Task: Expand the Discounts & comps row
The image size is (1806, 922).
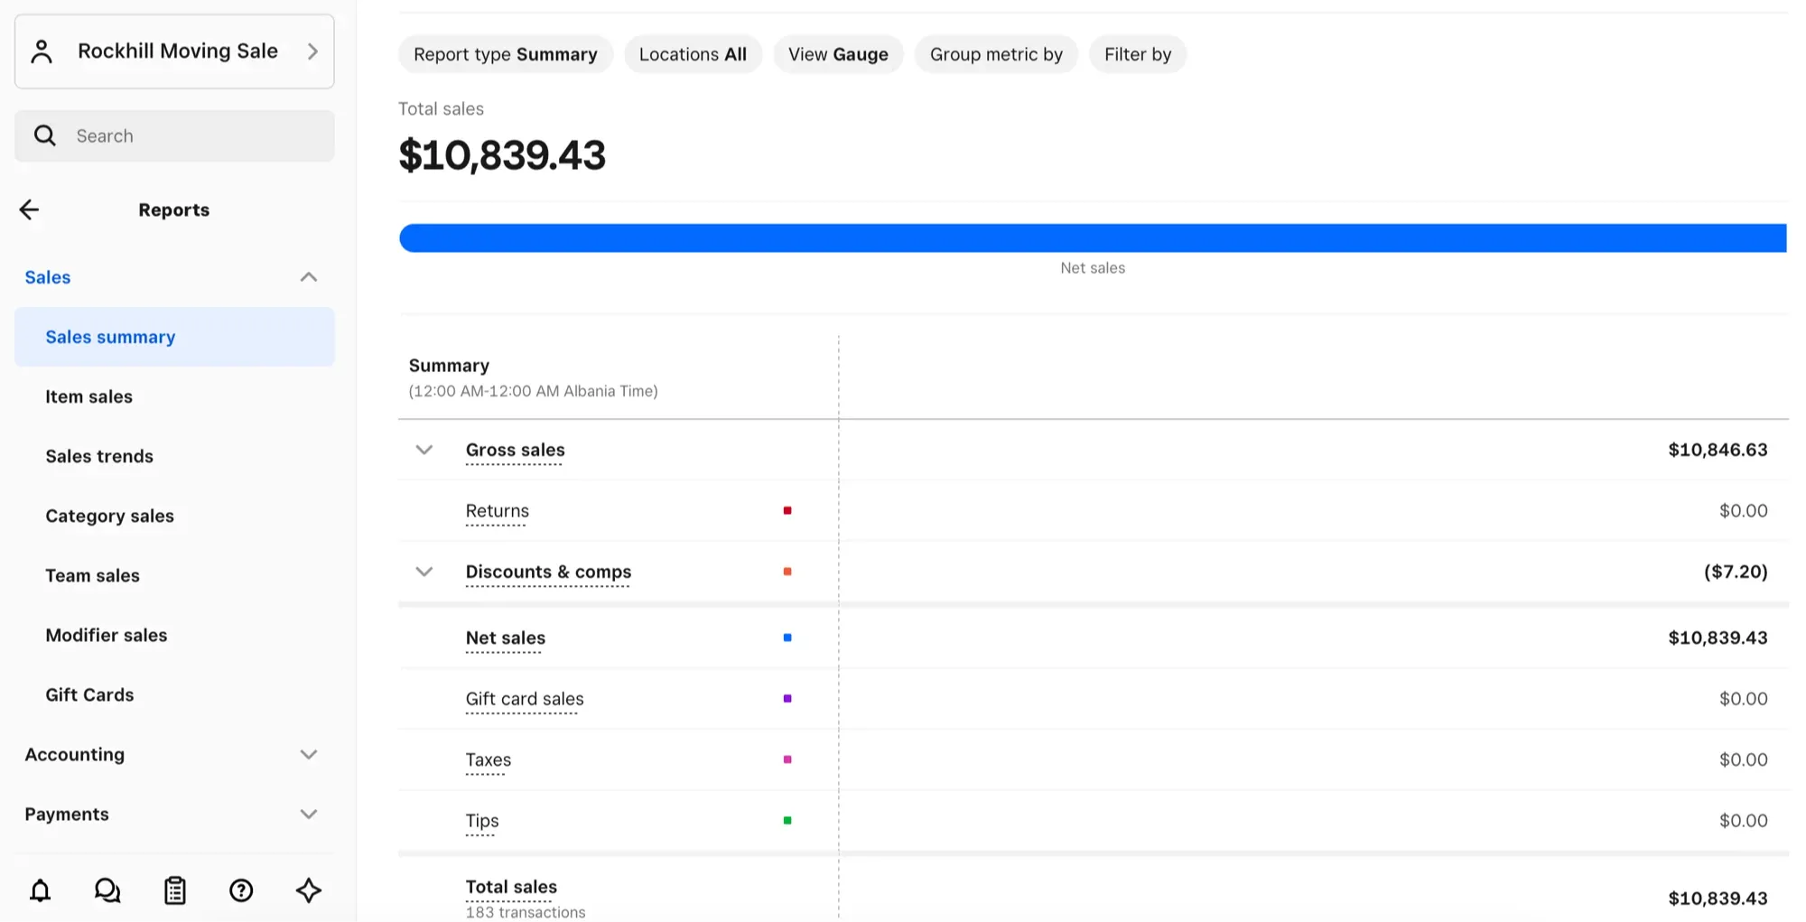Action: pos(424,572)
